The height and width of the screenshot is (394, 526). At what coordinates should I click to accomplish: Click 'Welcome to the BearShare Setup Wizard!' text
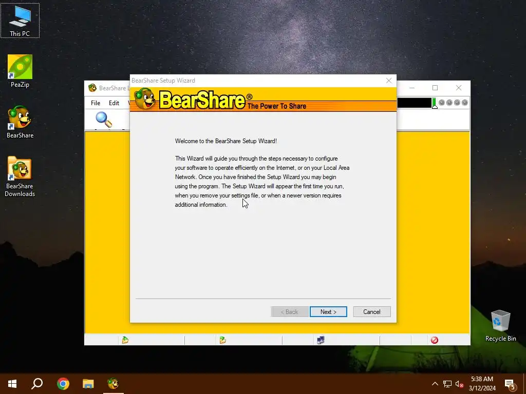[226, 141]
